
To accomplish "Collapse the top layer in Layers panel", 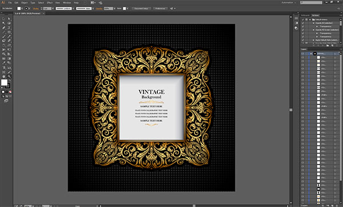I will point(311,54).
